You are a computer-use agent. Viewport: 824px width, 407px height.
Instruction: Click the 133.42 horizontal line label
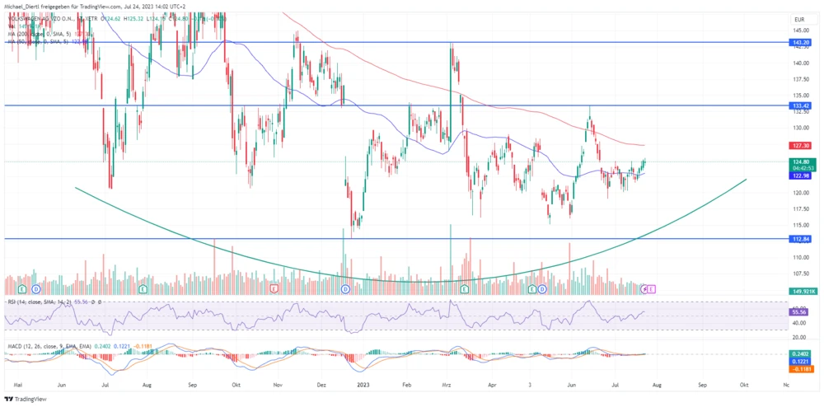tap(802, 106)
